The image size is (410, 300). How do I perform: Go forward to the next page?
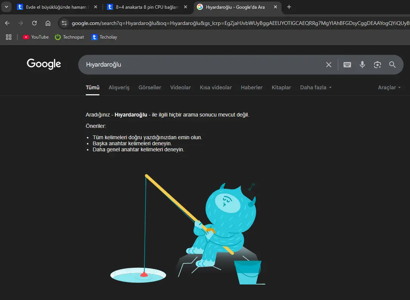pos(21,23)
